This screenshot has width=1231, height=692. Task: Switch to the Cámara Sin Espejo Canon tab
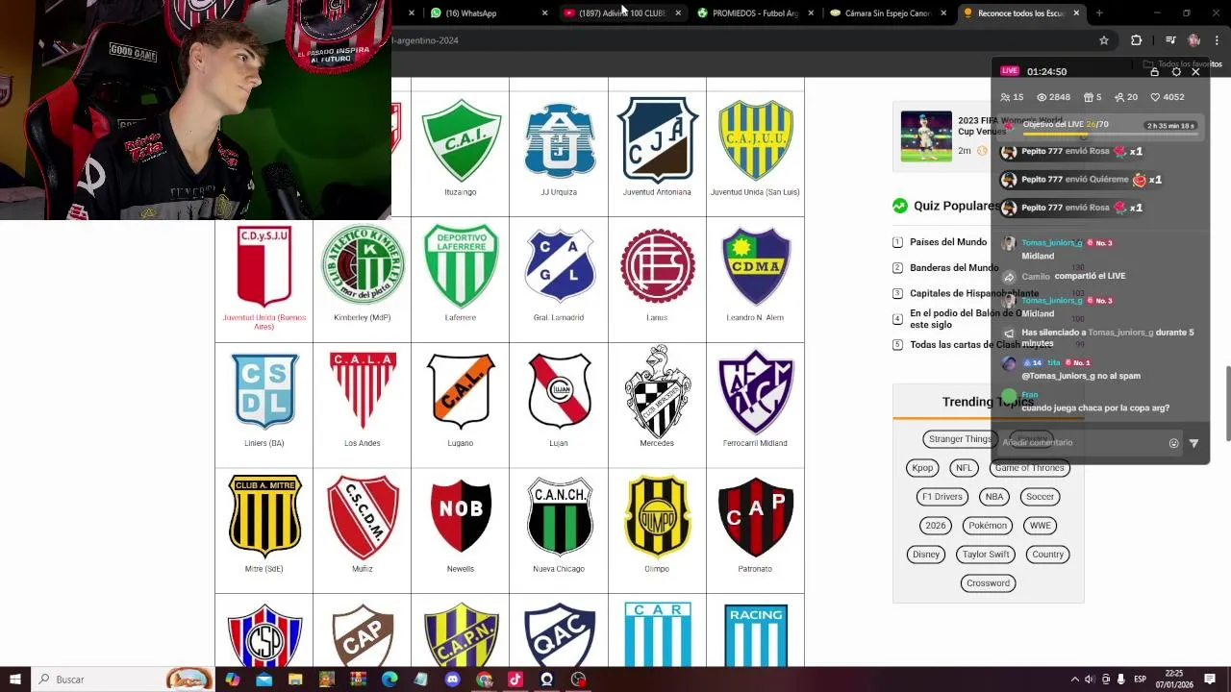tap(888, 13)
